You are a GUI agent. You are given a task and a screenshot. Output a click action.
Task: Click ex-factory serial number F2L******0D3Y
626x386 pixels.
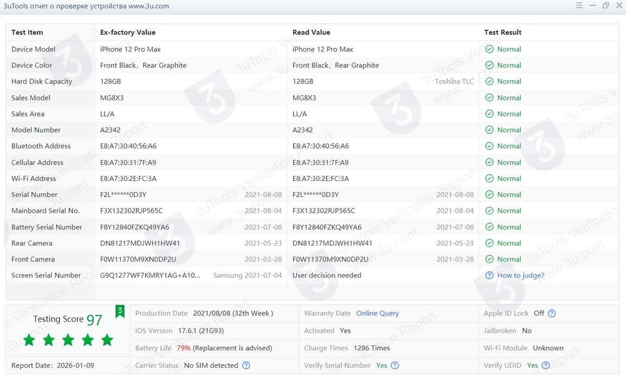123,195
